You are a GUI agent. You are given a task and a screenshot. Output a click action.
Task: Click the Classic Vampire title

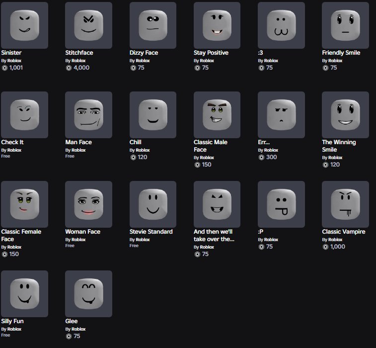coord(344,232)
